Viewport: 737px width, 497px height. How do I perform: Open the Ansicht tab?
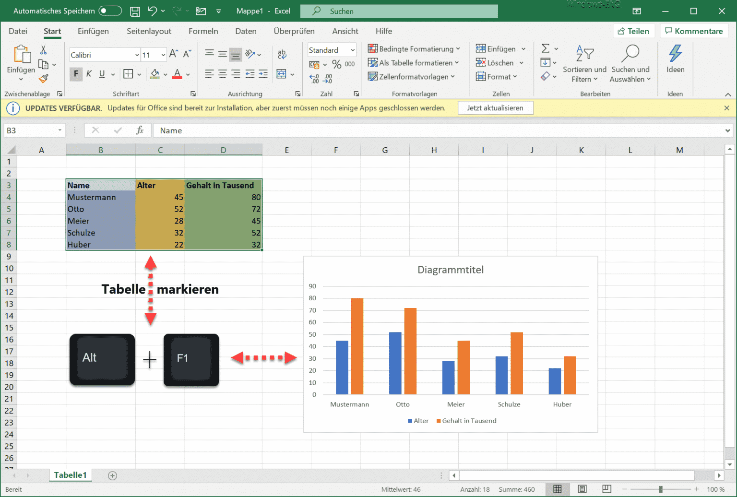[x=345, y=31]
